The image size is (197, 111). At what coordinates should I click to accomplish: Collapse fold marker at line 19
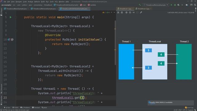(x=16, y=80)
